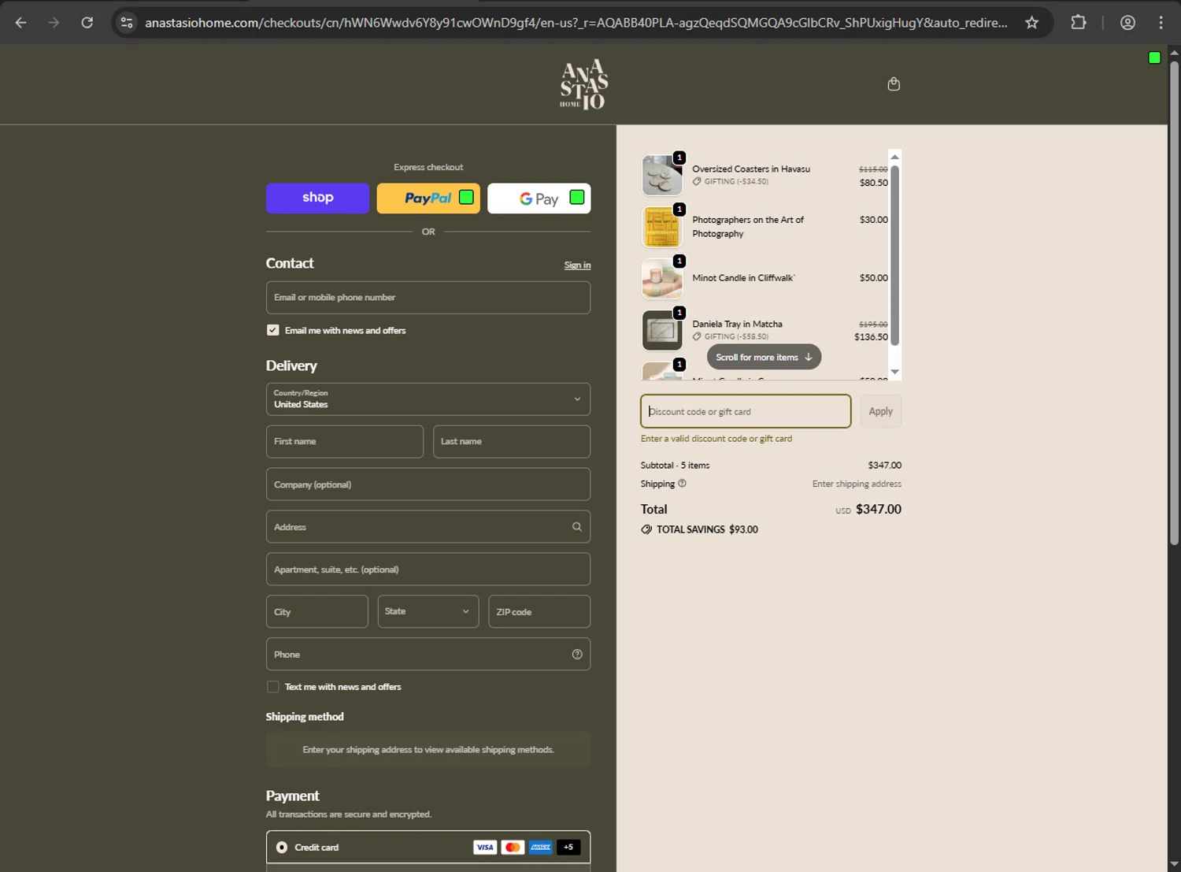Image resolution: width=1181 pixels, height=872 pixels.
Task: Click the shipping info question icon
Action: tap(682, 484)
